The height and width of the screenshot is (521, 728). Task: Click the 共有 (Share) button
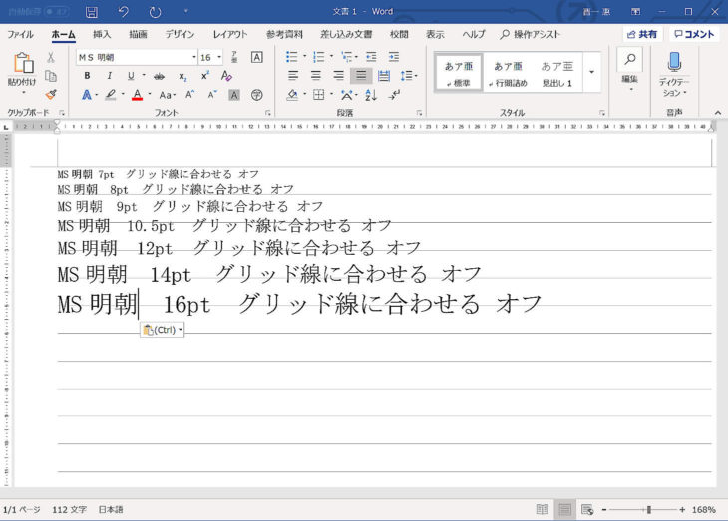click(642, 34)
